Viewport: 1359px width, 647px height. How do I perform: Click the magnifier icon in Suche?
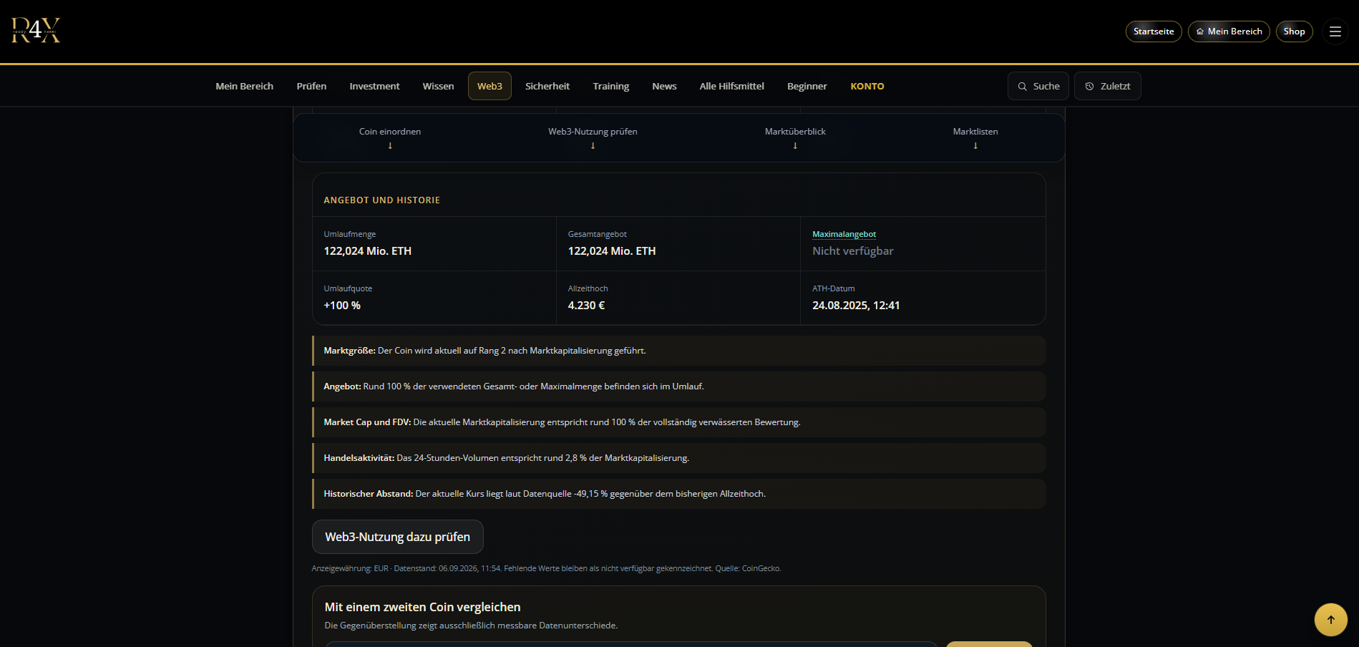click(x=1023, y=87)
